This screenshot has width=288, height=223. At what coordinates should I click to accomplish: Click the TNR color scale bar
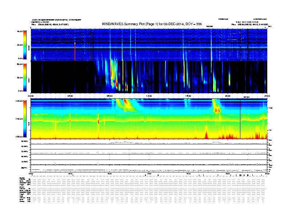click(x=25, y=119)
